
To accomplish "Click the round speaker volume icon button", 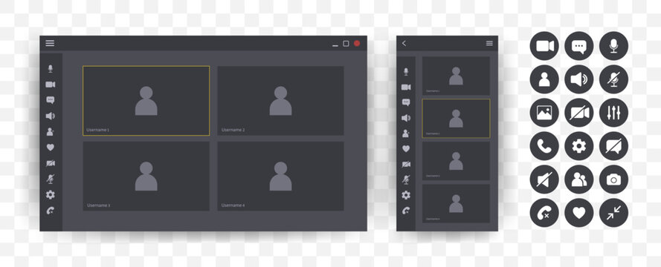I will click(578, 79).
